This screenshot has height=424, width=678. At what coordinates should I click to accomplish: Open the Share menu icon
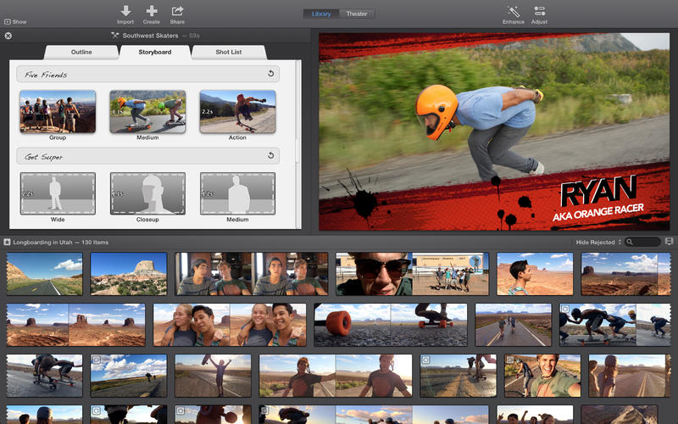tap(177, 11)
